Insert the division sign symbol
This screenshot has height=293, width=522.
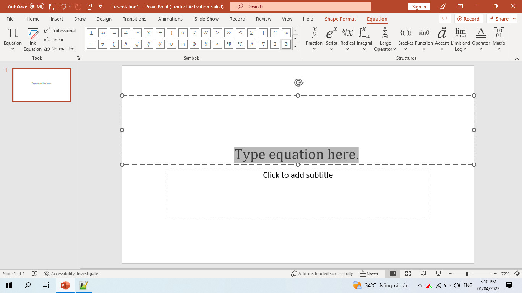click(x=160, y=33)
